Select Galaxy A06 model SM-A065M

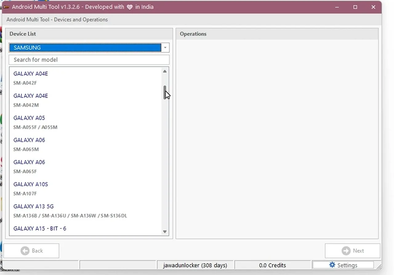click(85, 145)
